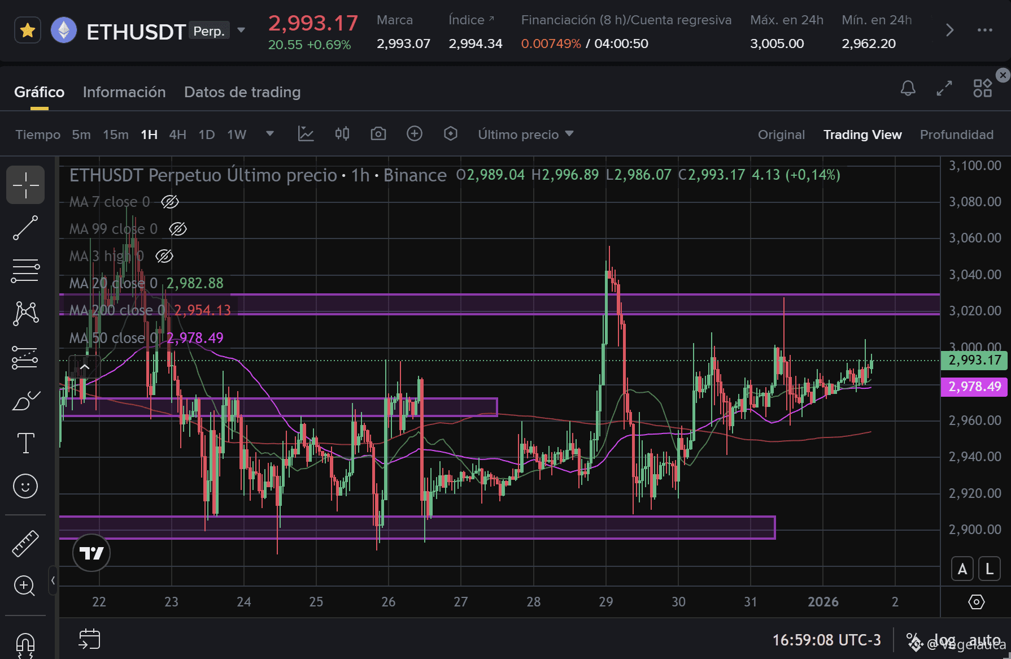
Task: Toggle log scale with the L button
Action: click(990, 569)
